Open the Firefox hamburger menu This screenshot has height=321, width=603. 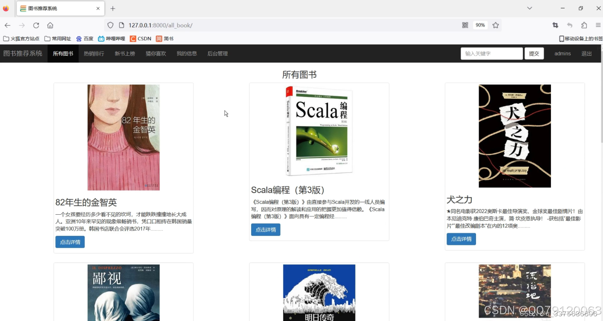click(x=598, y=25)
